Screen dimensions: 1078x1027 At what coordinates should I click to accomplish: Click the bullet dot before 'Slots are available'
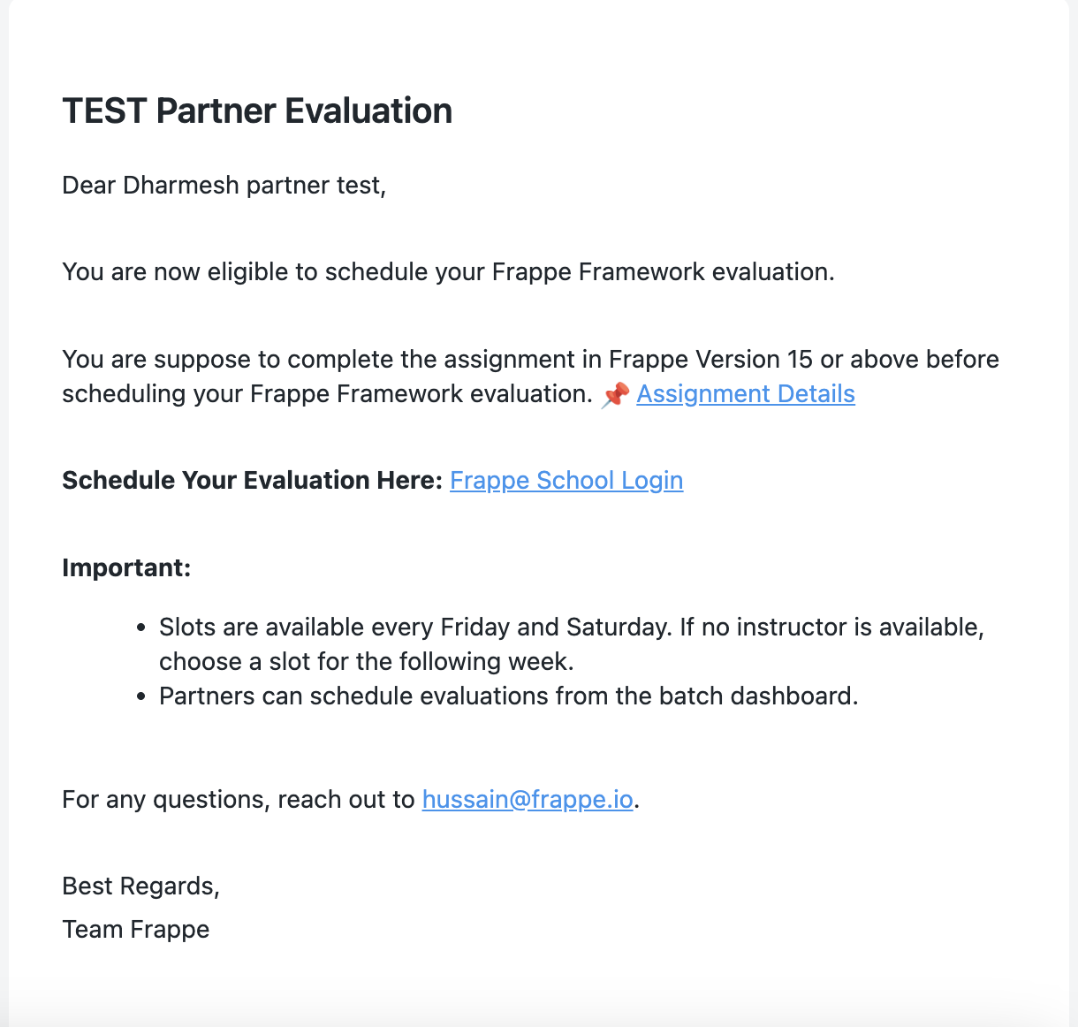(x=140, y=628)
